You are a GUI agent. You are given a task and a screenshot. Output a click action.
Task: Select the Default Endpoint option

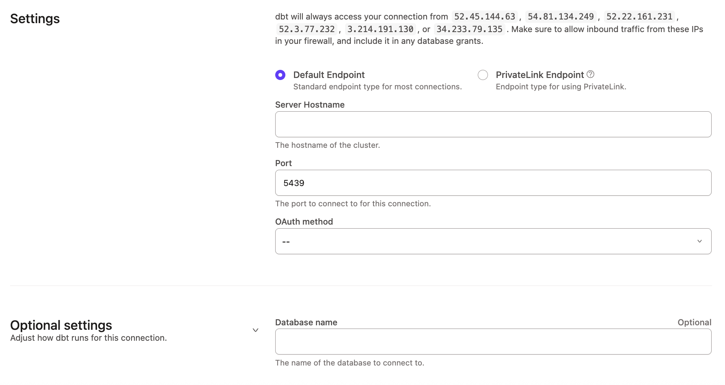280,75
